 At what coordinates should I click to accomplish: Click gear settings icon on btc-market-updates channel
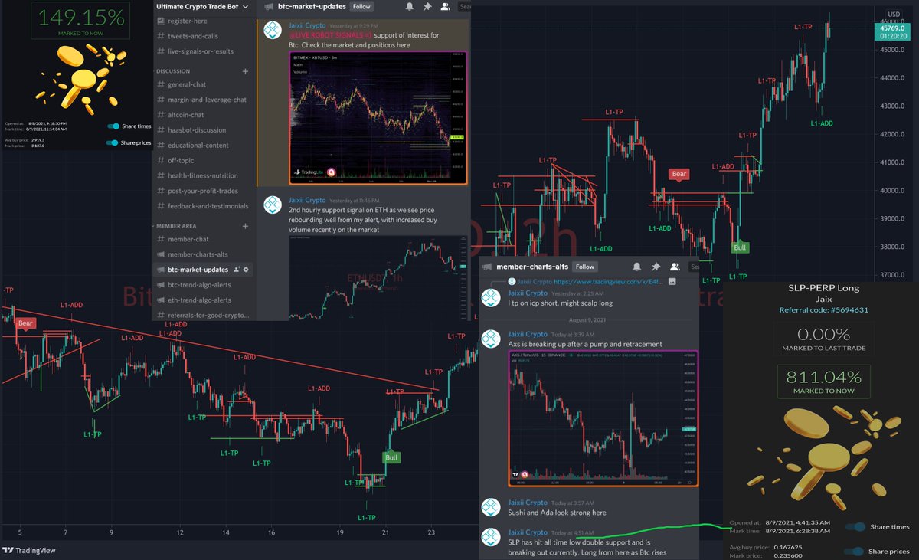(247, 270)
